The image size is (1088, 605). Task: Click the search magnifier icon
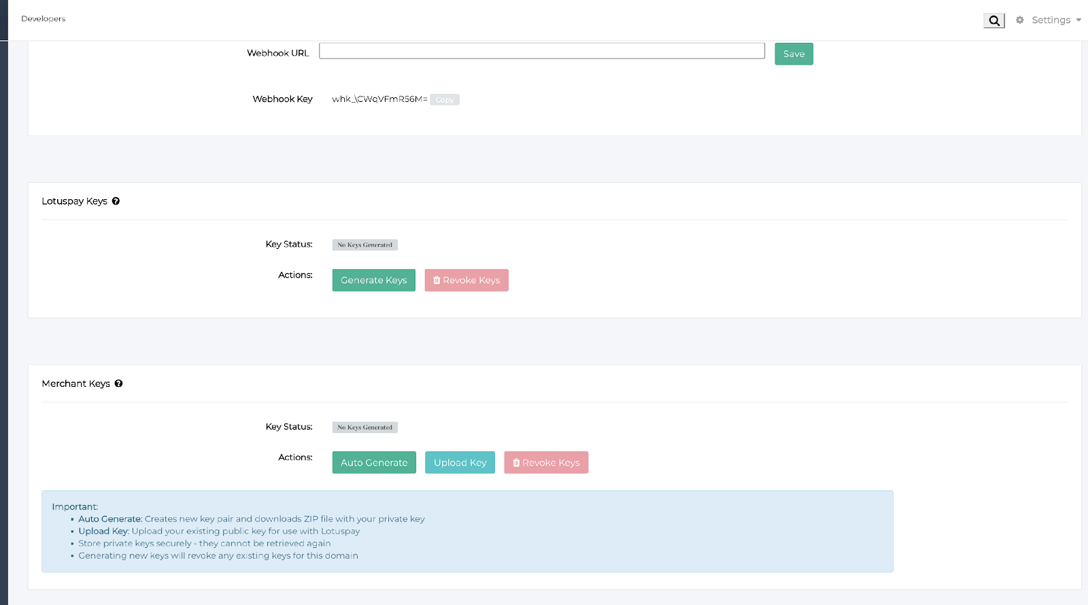(x=993, y=20)
